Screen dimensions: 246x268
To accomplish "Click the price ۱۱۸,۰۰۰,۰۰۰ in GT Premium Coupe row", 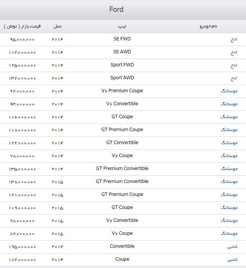I will tap(22, 130).
